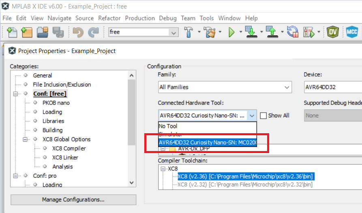Click MPLAB X logo in title bar
362x213 pixels.
[x=5, y=6]
